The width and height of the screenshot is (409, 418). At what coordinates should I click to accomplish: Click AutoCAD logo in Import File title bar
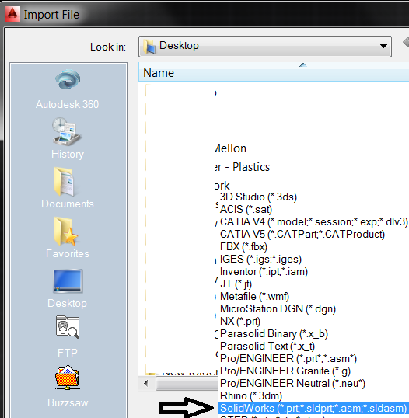click(x=12, y=14)
